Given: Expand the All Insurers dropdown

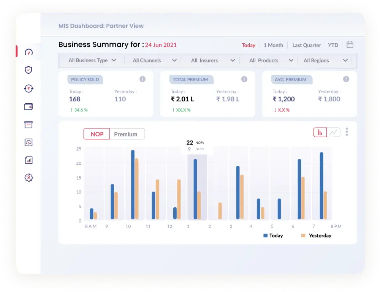Looking at the screenshot, I should coord(213,60).
